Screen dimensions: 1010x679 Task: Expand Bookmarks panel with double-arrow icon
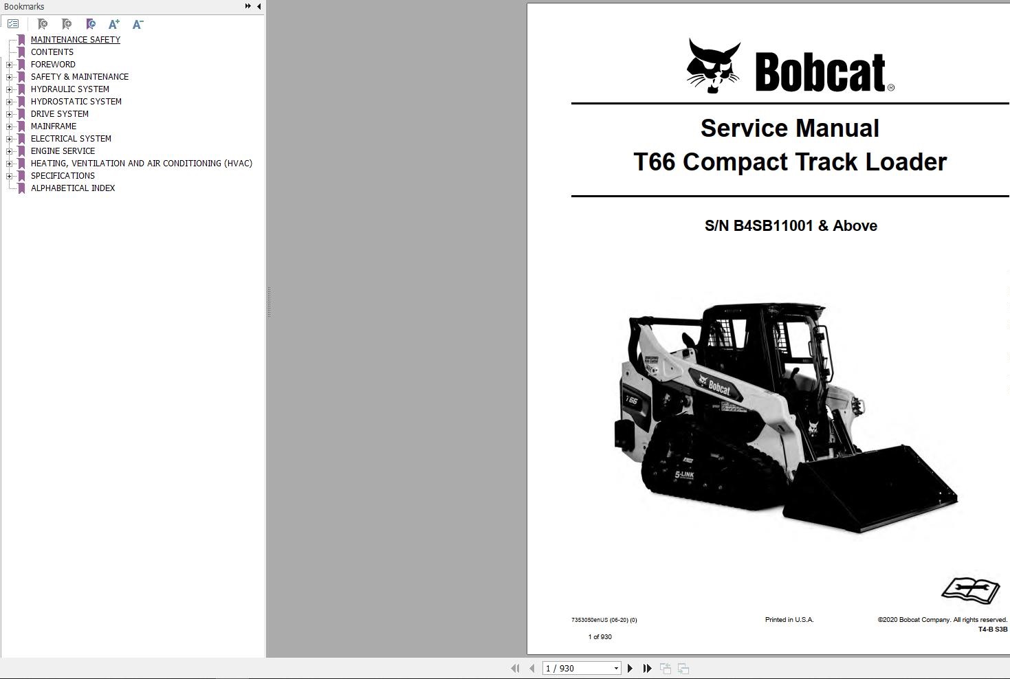pos(248,6)
